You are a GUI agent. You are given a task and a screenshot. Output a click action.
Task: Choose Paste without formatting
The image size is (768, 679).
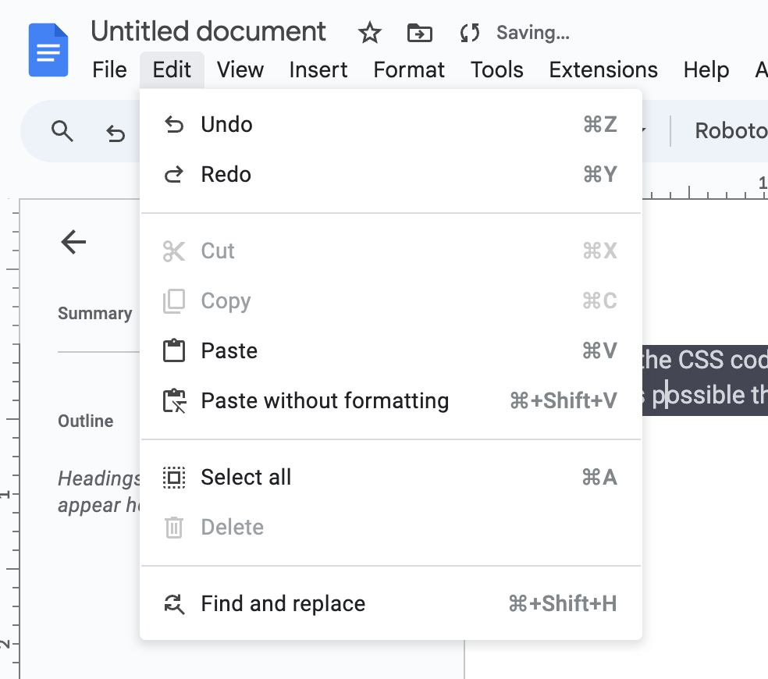tap(325, 400)
